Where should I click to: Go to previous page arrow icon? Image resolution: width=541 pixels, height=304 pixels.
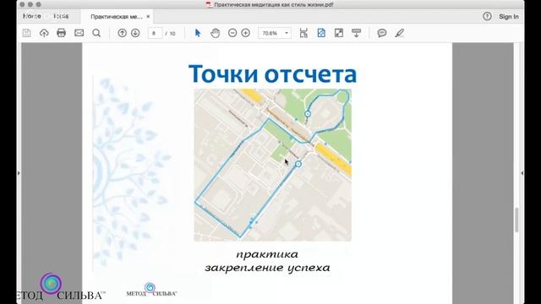coord(122,33)
